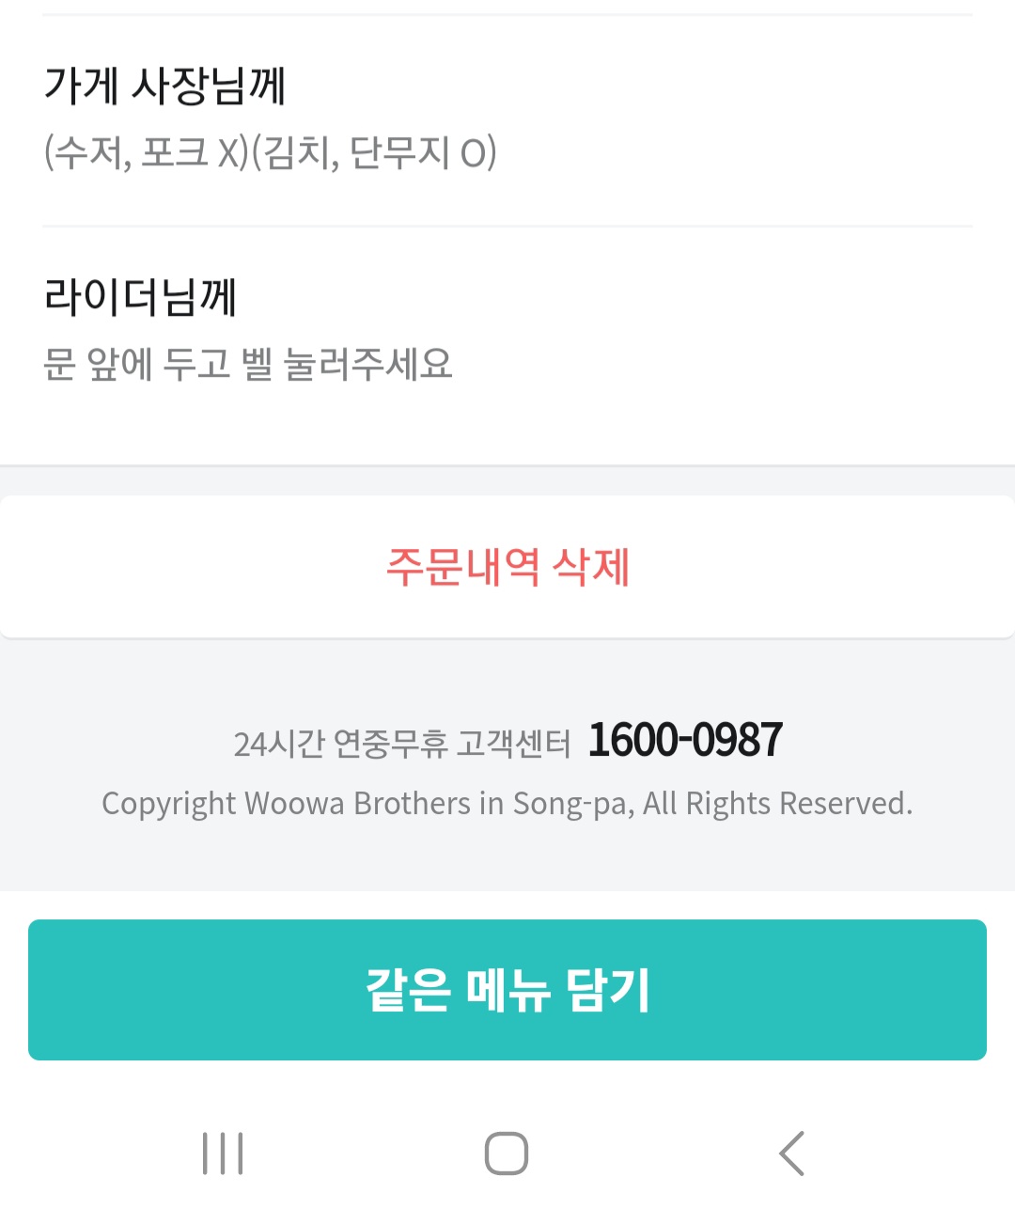Go back using the navigation arrow
This screenshot has height=1224, width=1015.
(791, 1153)
